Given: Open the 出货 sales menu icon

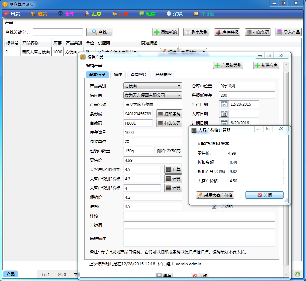Looking at the screenshot, I should (x=6, y=14).
